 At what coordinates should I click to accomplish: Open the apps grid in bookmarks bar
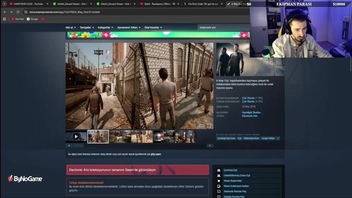4,19
